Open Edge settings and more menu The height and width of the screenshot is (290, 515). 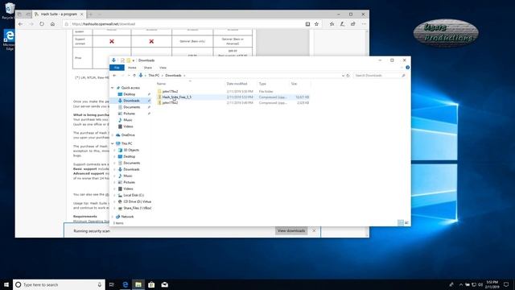tap(364, 24)
